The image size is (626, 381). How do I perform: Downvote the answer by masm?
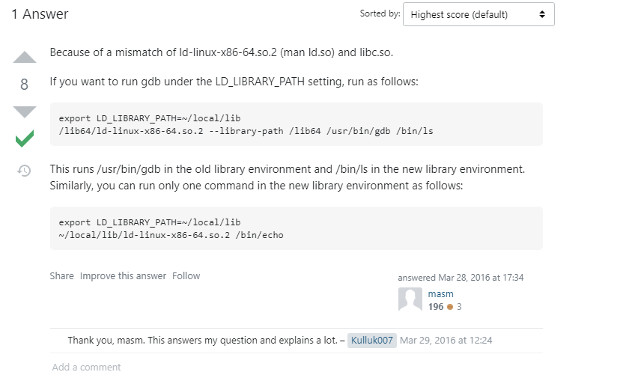[25, 112]
